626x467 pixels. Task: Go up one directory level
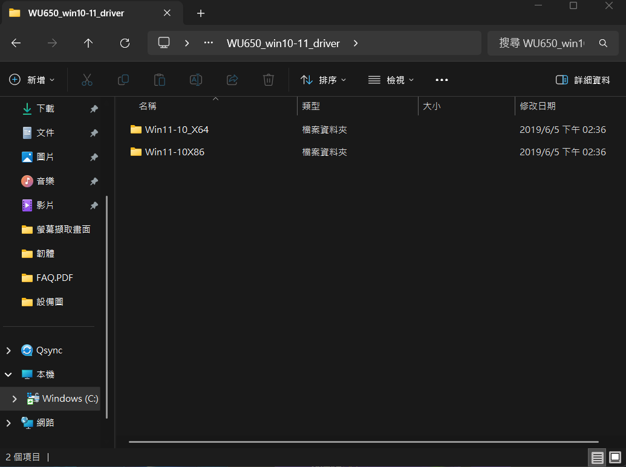tap(88, 43)
